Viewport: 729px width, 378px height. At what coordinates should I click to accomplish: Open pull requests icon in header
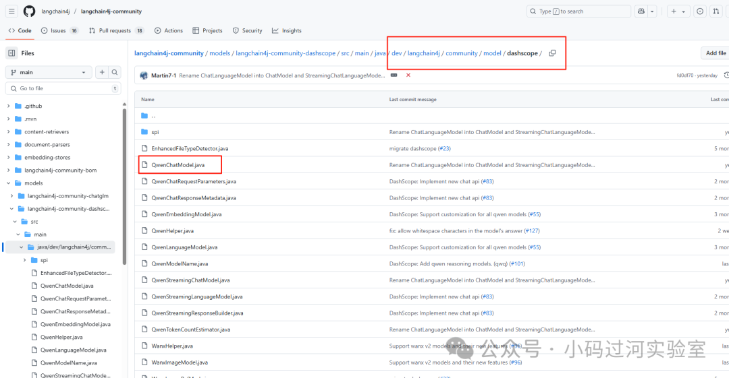716,11
